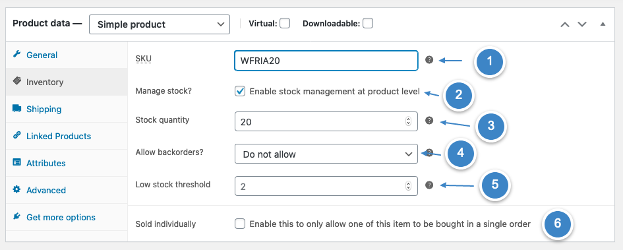Screen dimensions: 623x250
Task: Click the plug icon for Get more options
Action: 16,216
